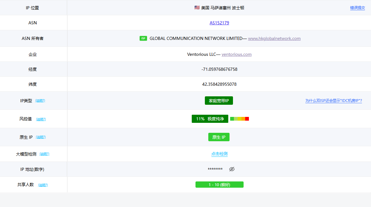Image resolution: width=371 pixels, height=207 pixels.
Task: Click the 11% 极度纯净 risk badge
Action: pyautogui.click(x=210, y=119)
